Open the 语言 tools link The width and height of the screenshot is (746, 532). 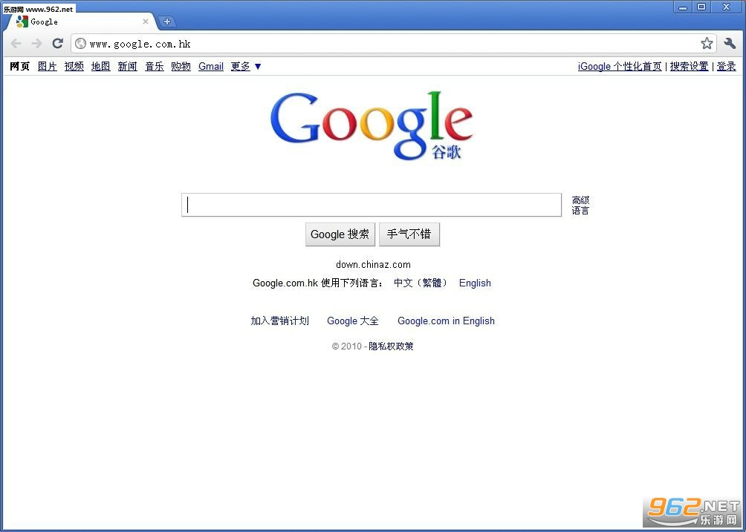(580, 211)
